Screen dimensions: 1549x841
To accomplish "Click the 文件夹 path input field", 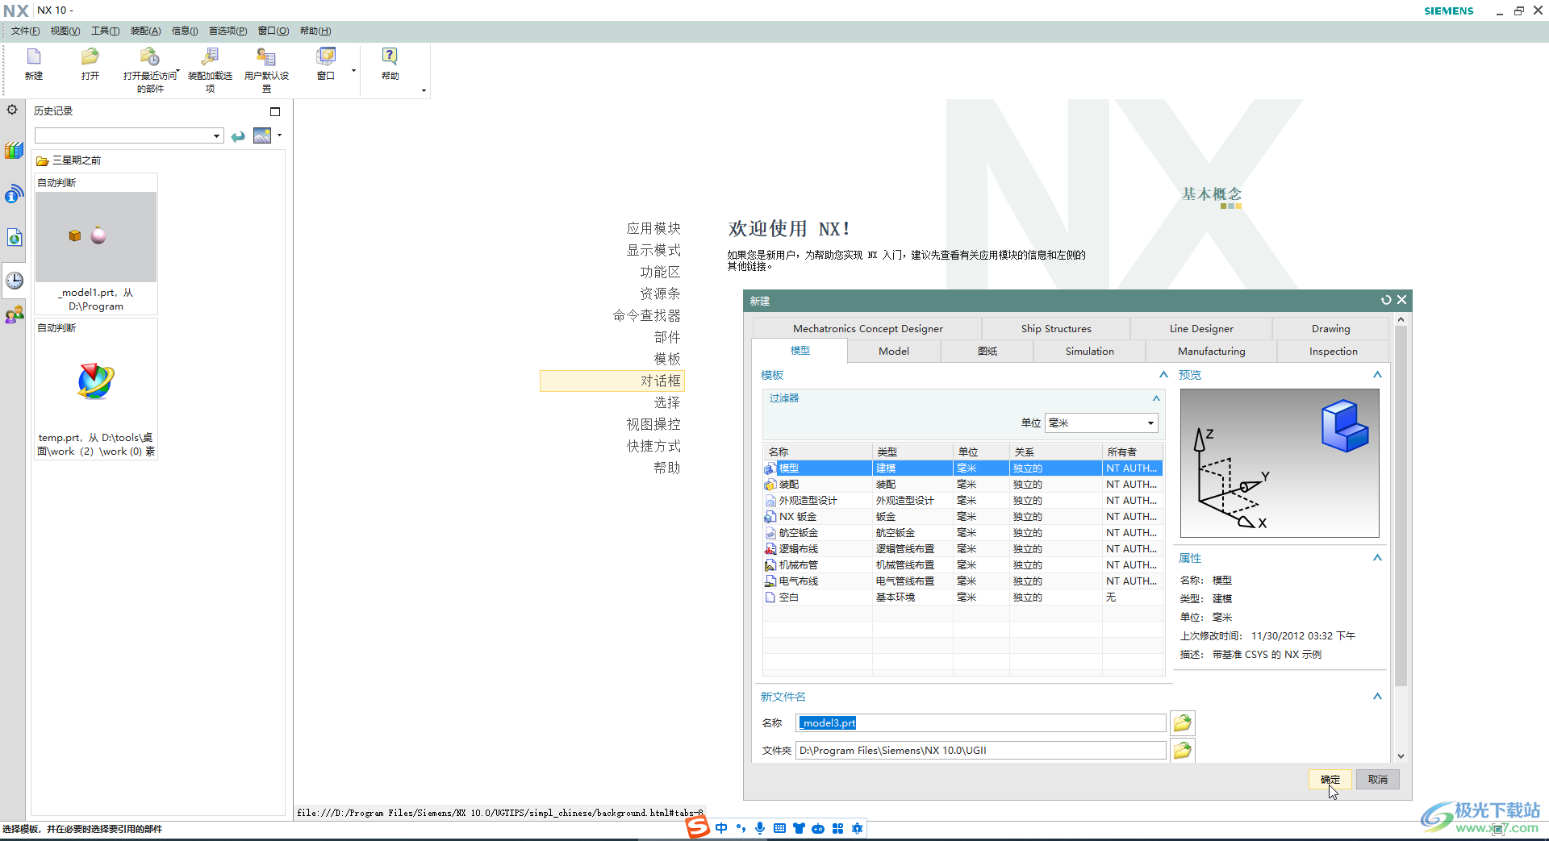I will [x=981, y=751].
